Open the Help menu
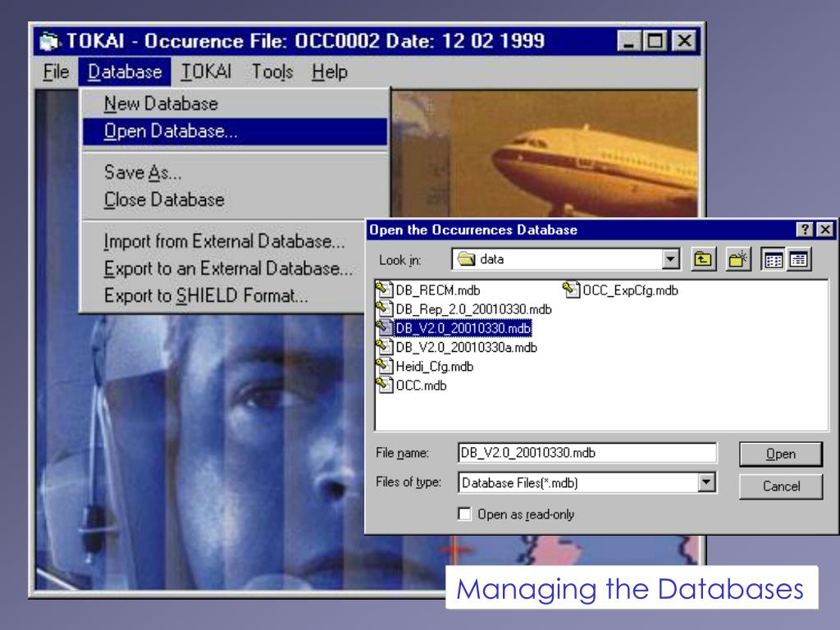This screenshot has height=630, width=840. [x=330, y=72]
